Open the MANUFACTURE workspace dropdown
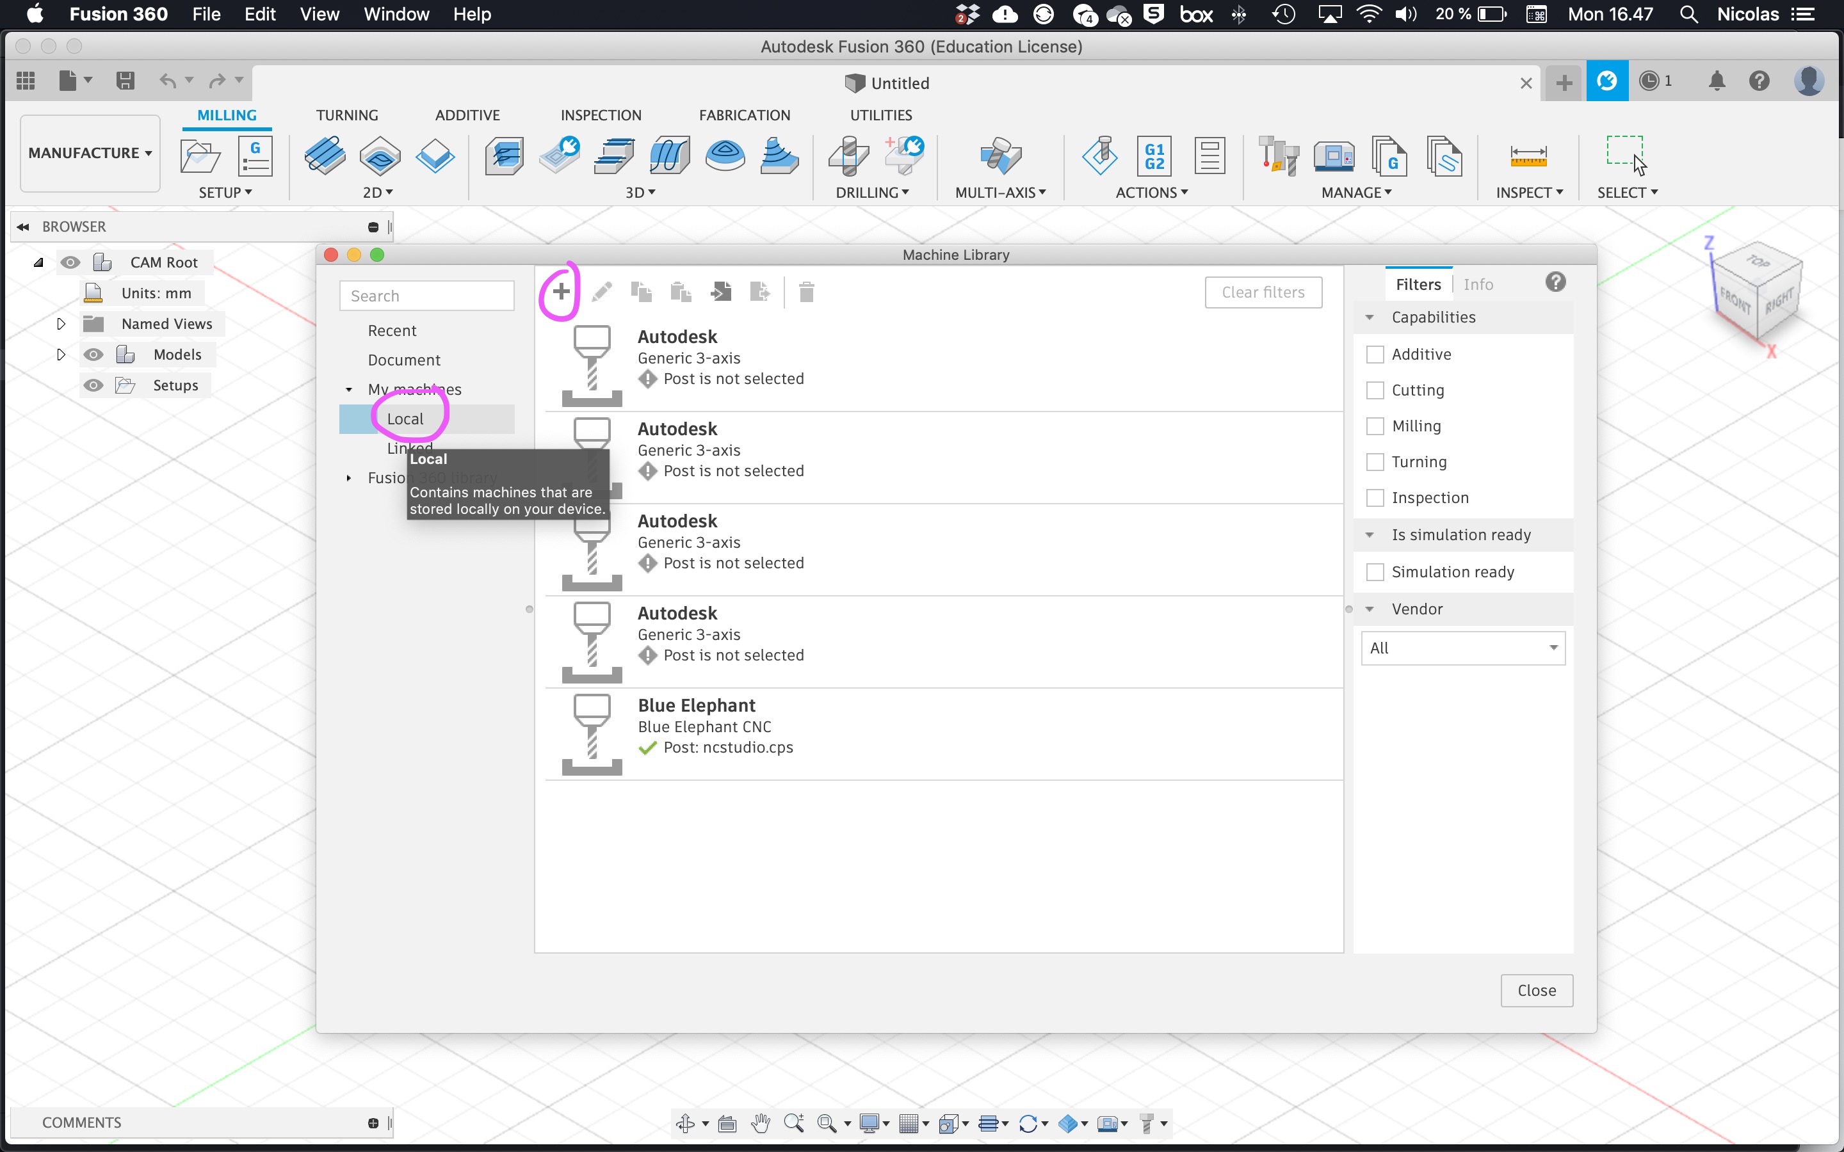 coord(90,152)
